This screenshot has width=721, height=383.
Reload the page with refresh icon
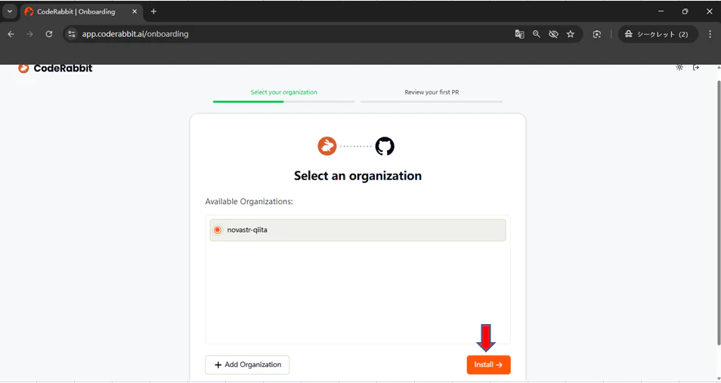coord(48,34)
